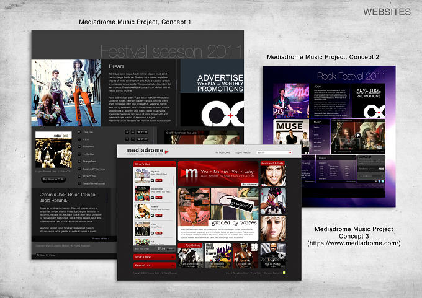Viewport: 422px width, 298px height.
Task: Click the next arrow on the Top Sellers carousel
Action: click(281, 255)
